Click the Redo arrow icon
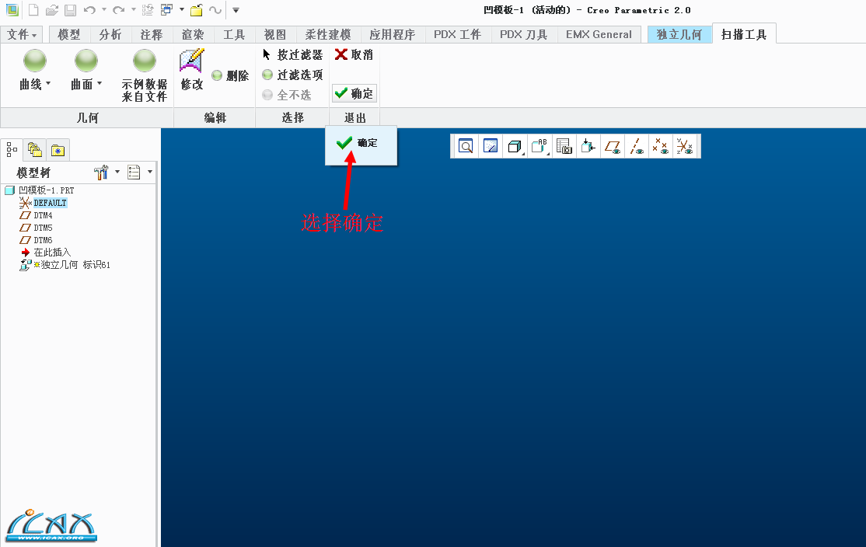This screenshot has height=547, width=866. point(118,10)
